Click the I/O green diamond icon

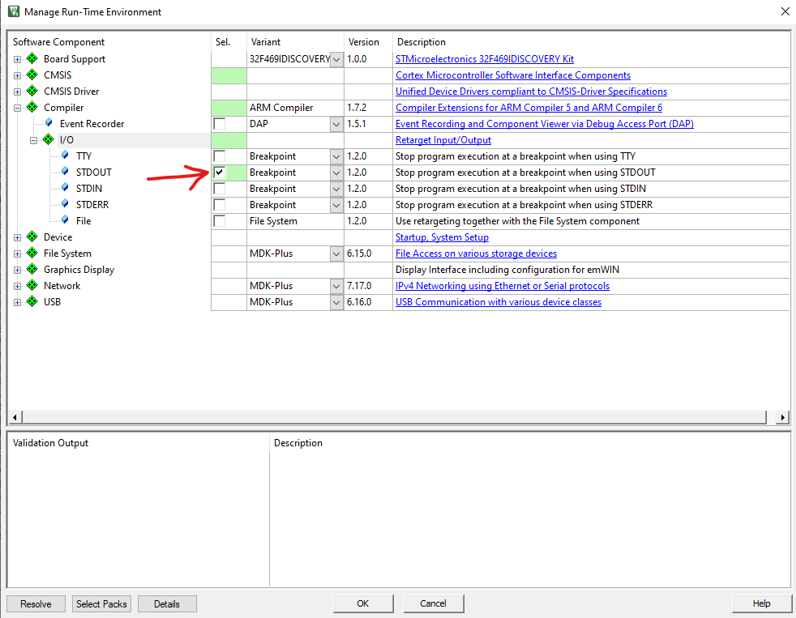(x=49, y=139)
